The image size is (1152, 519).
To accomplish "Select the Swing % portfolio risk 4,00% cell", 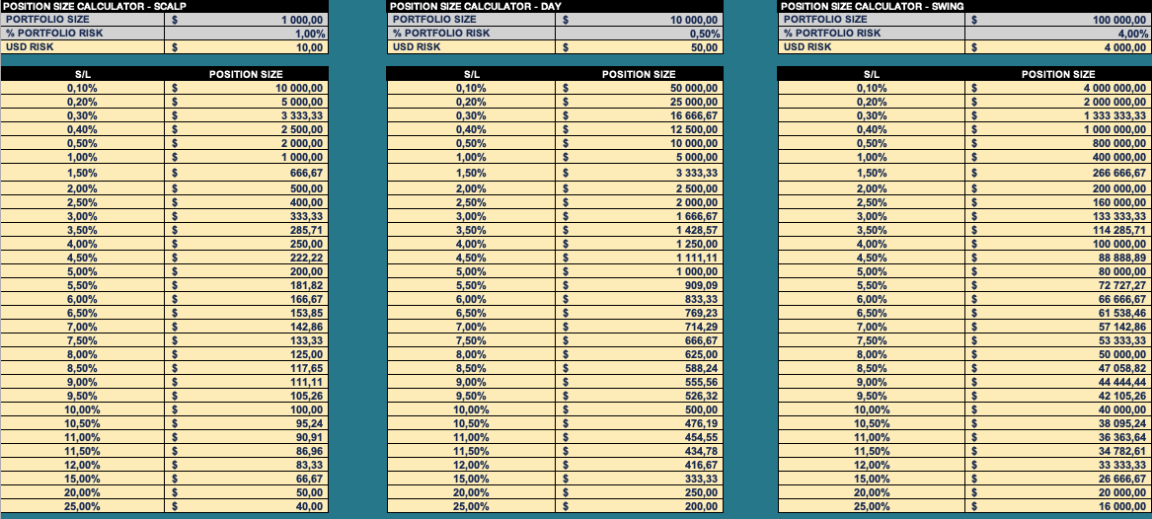I will (x=1057, y=34).
